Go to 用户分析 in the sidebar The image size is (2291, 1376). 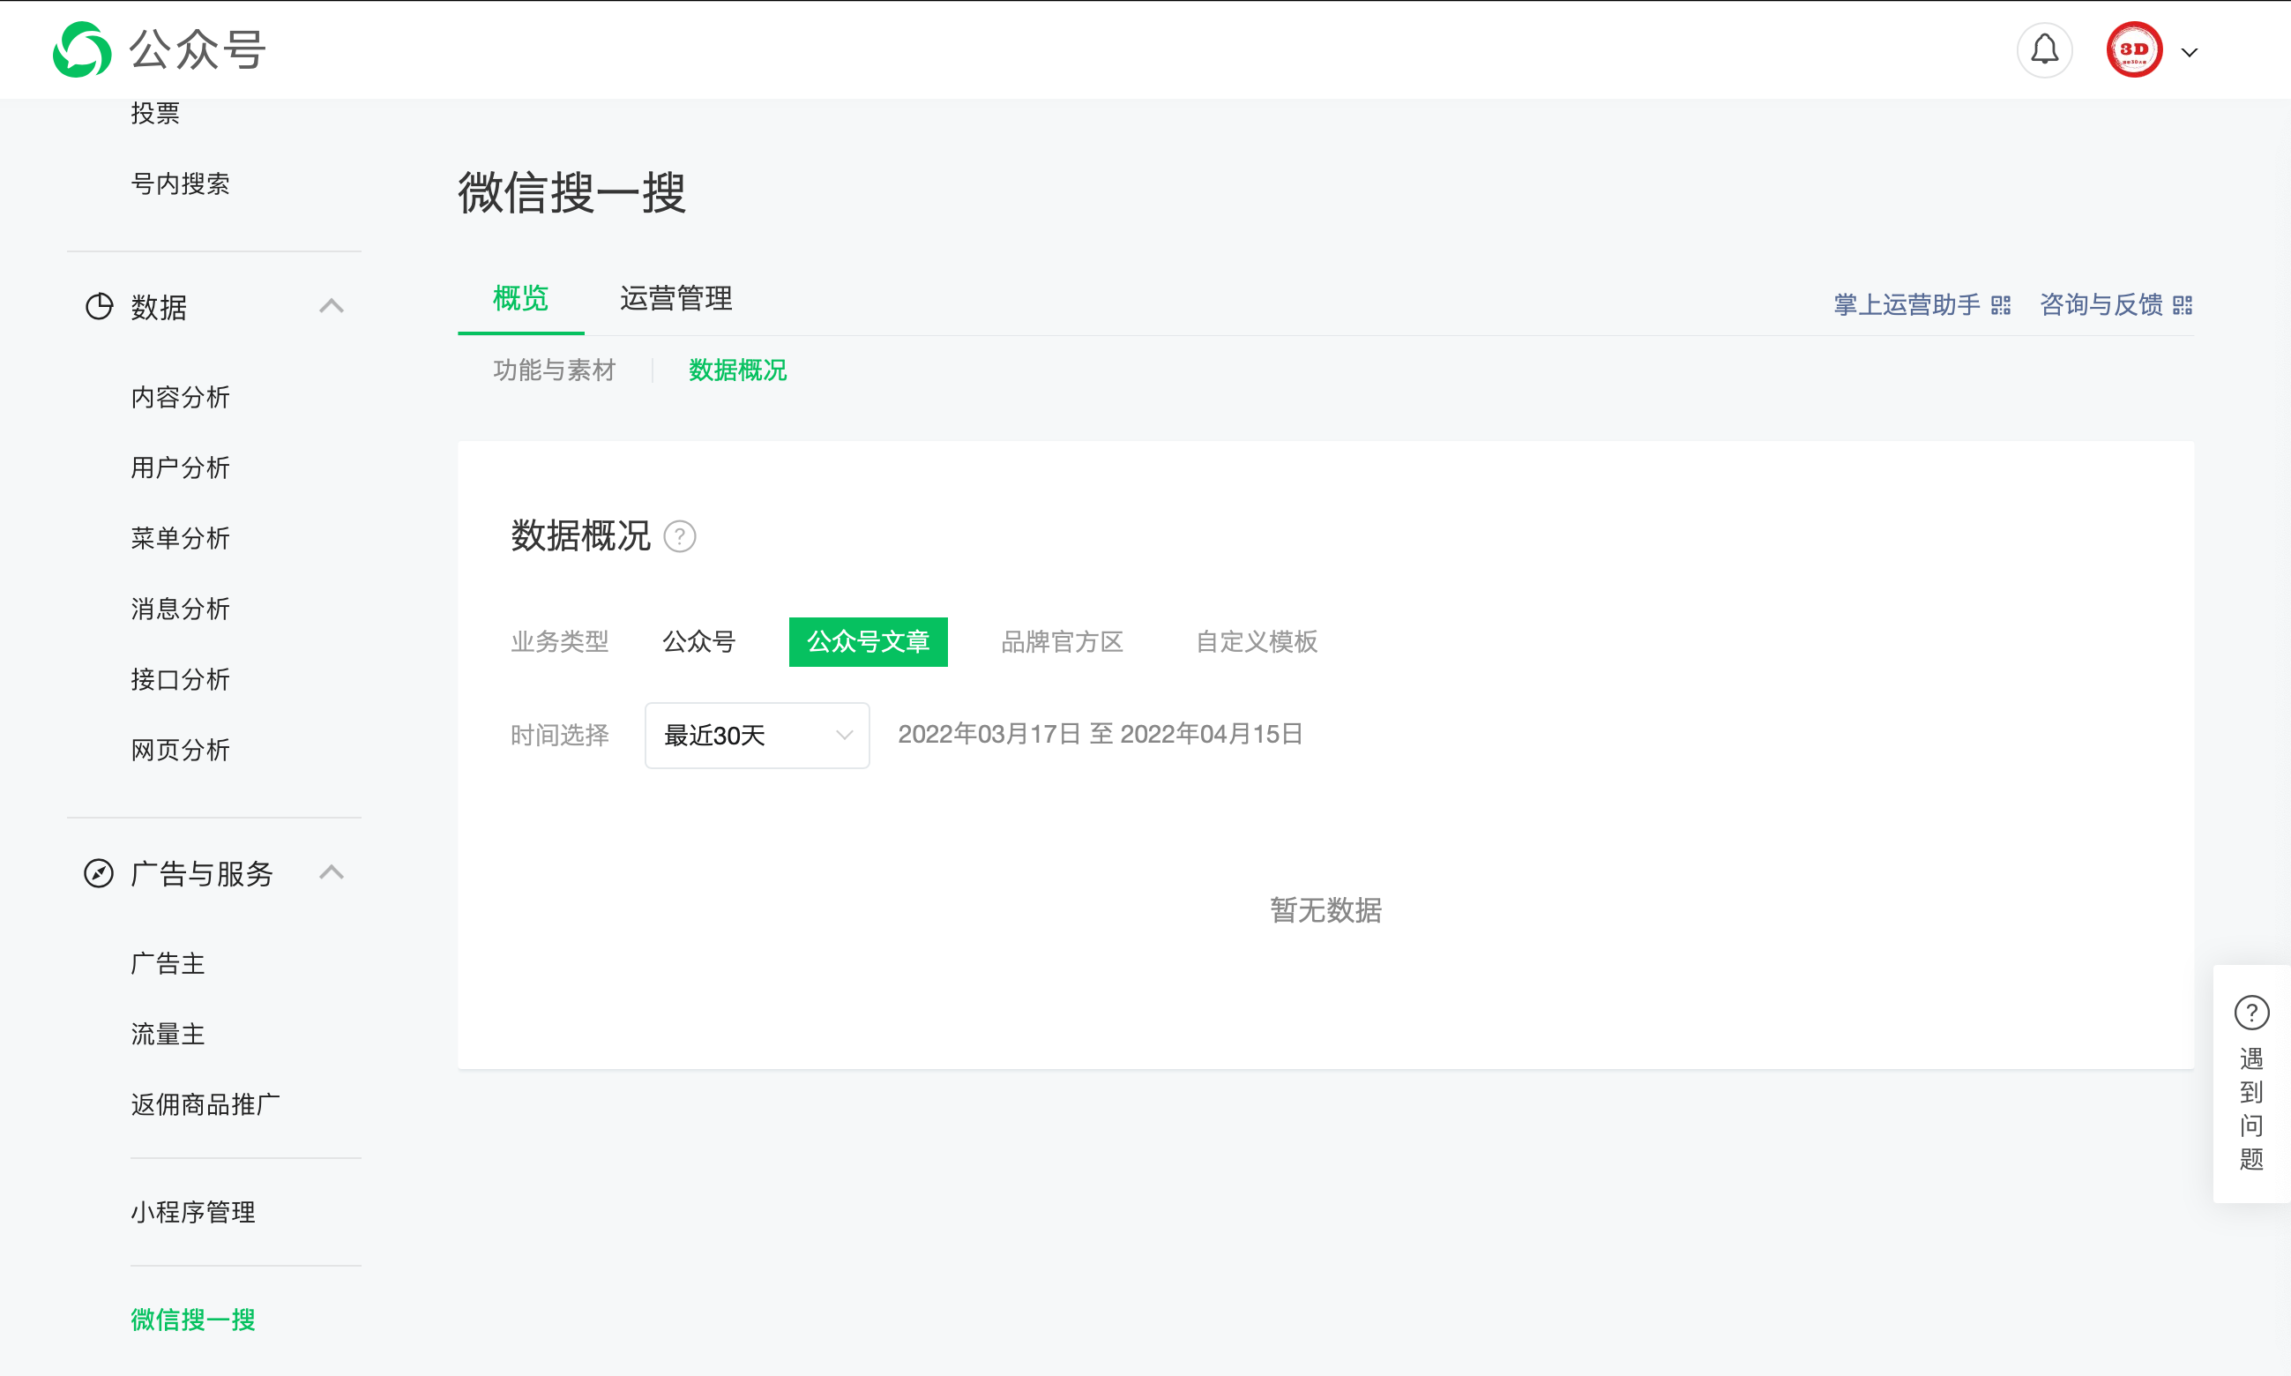click(x=180, y=467)
